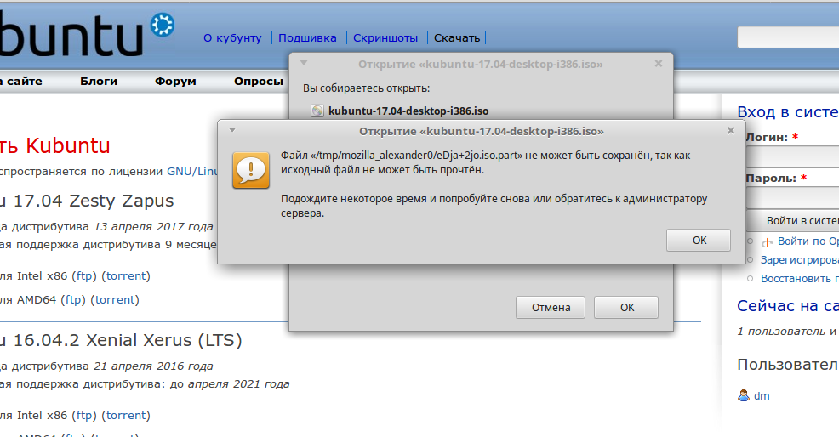Click the Вход в систему heading

coord(788,111)
